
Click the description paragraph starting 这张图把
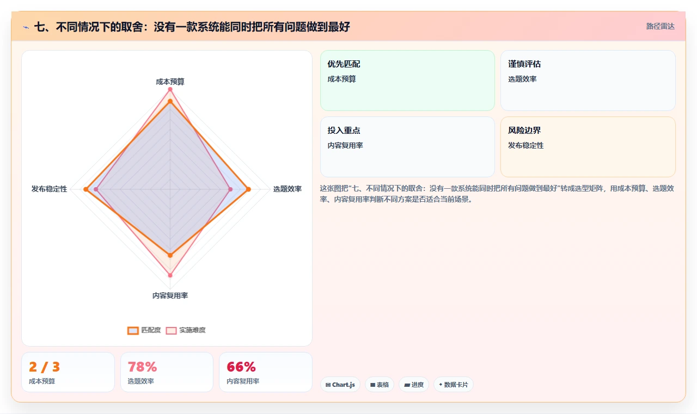(498, 194)
